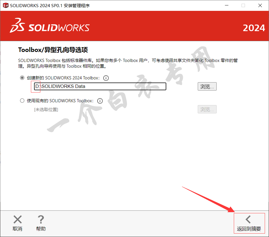Click the Toolbox/异型孔向导选项 heading
The image size is (269, 237).
coord(53,50)
